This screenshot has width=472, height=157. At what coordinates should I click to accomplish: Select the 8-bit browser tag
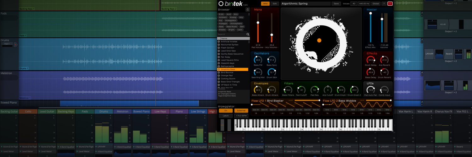(x=221, y=14)
